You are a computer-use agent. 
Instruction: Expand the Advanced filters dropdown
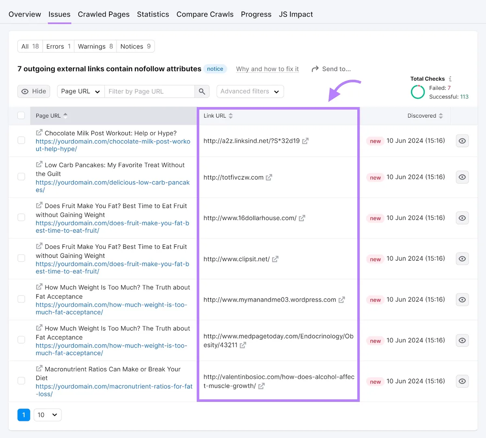[x=250, y=91]
